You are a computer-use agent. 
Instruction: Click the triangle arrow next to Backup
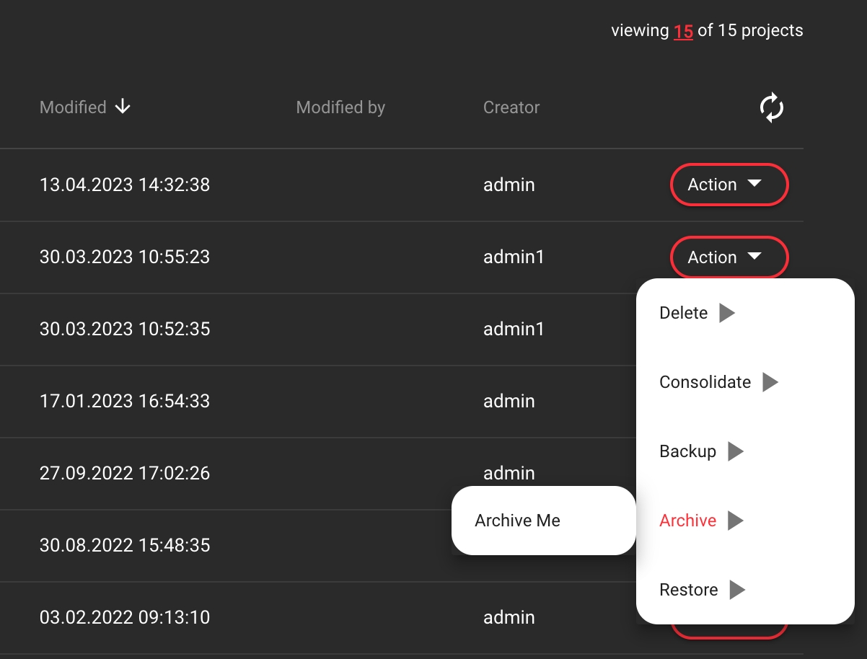coord(735,451)
